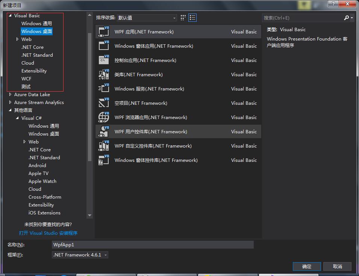
Task: Select Cloud under Visual Basic
Action: pyautogui.click(x=28, y=63)
